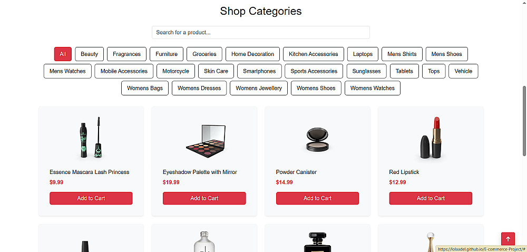Image resolution: width=527 pixels, height=252 pixels.
Task: Open the Red Lipstick product title
Action: pos(404,172)
